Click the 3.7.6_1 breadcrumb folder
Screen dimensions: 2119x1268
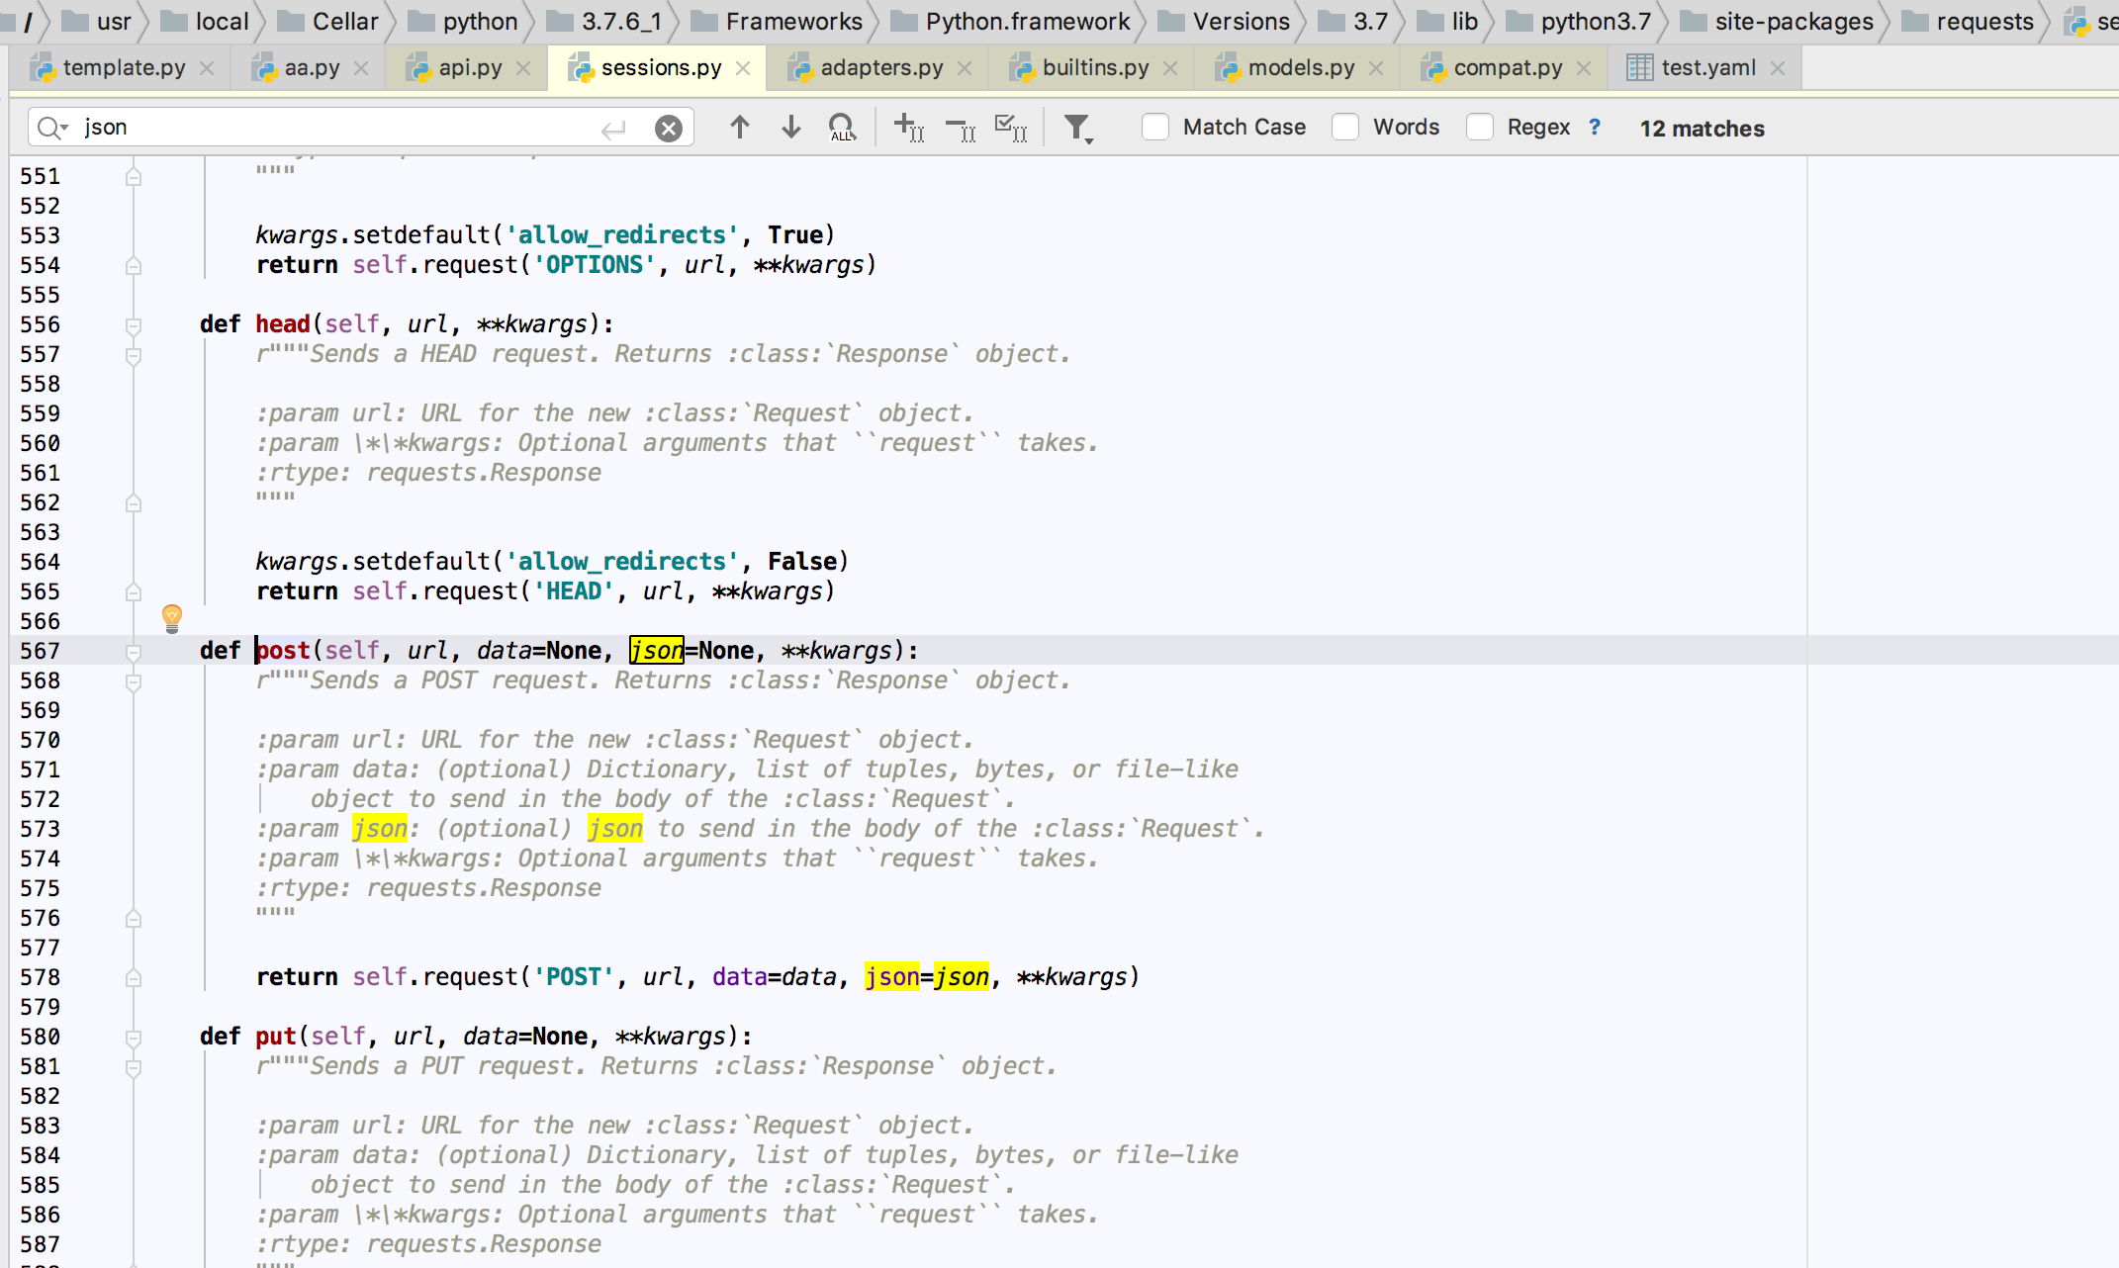(604, 21)
